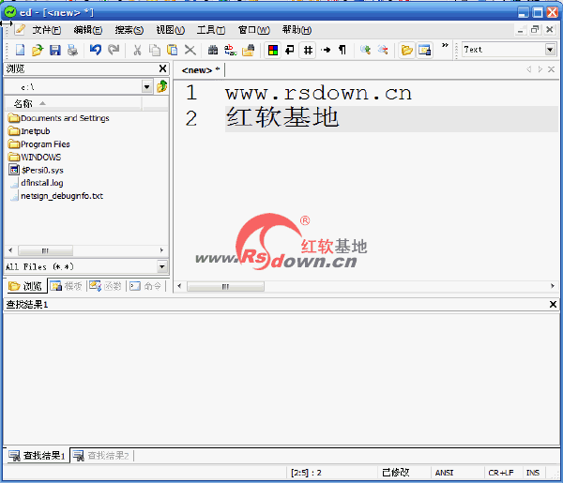Click the Copy toolbar icon
The image size is (563, 483).
pos(155,50)
